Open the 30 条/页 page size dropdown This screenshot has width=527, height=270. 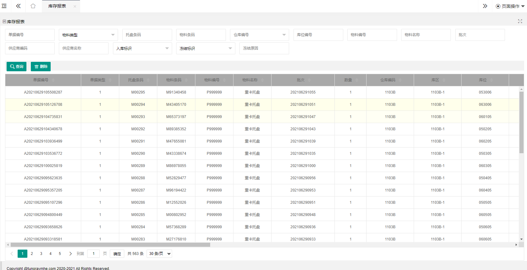click(x=159, y=254)
